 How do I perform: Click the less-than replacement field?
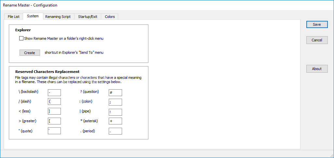[54, 111]
